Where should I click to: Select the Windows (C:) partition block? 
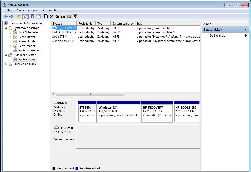click(x=118, y=113)
